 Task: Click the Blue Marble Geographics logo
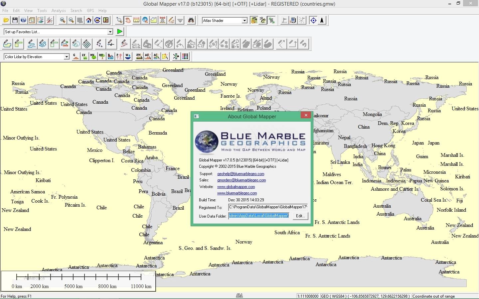(x=250, y=142)
